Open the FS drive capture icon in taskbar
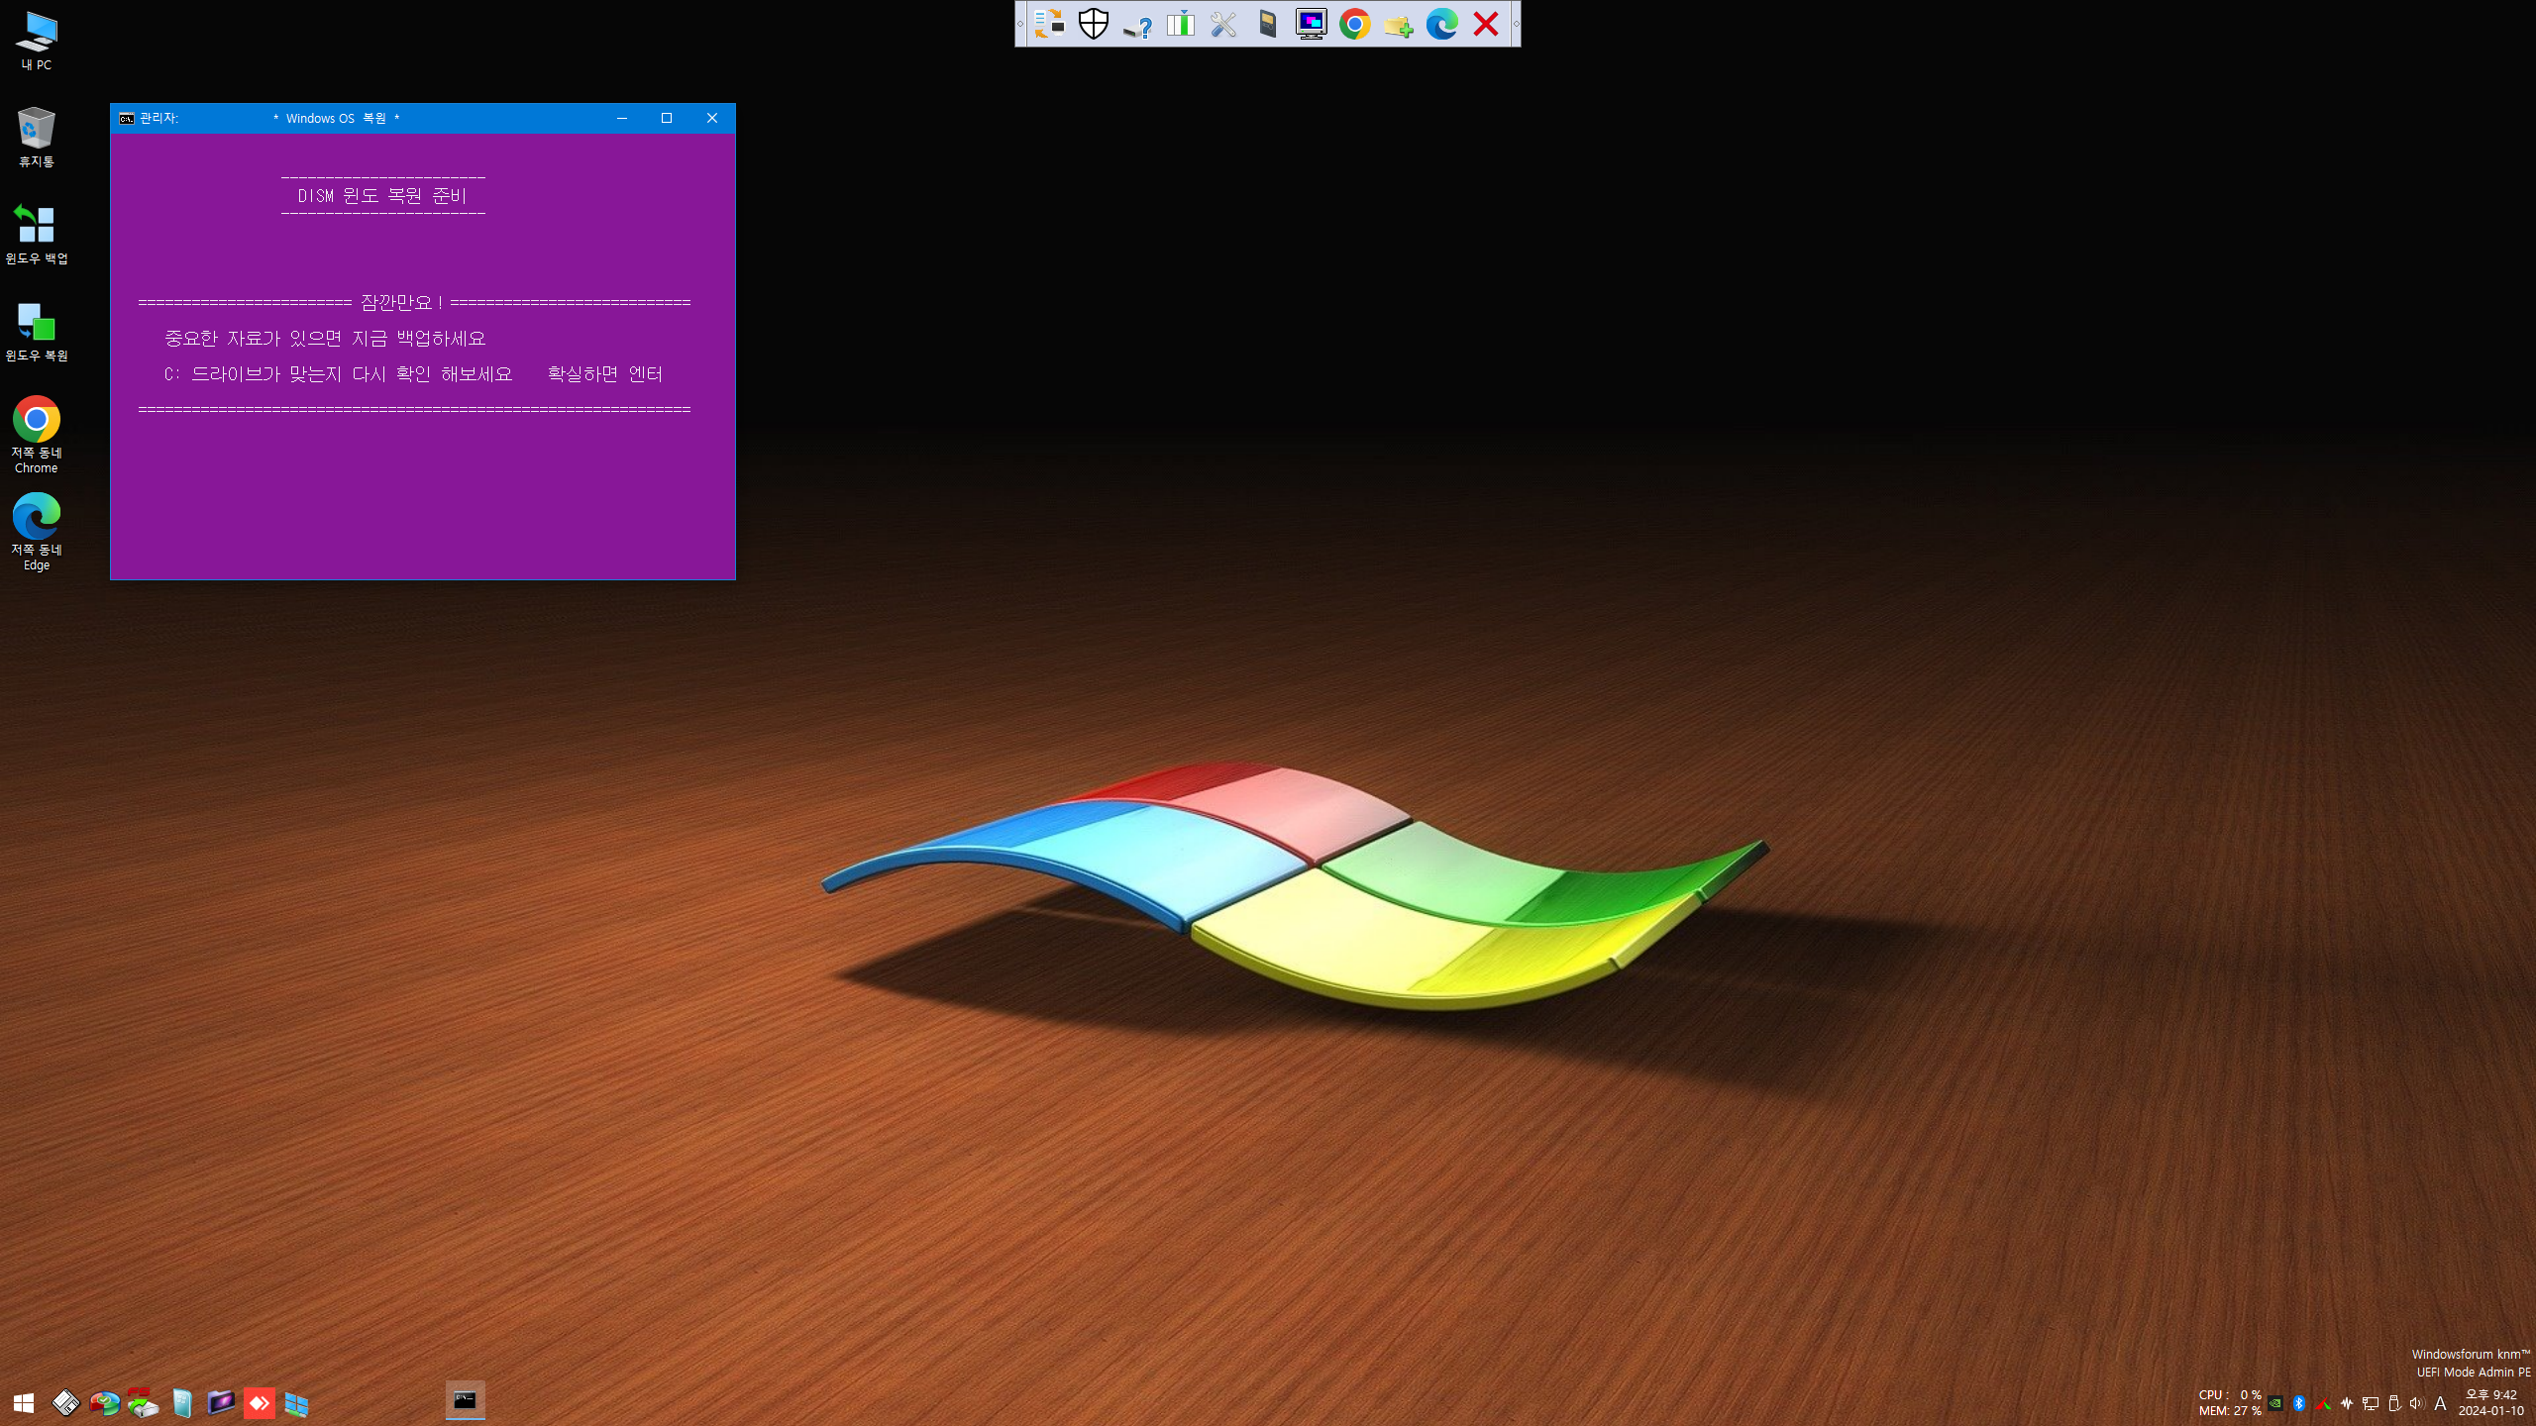This screenshot has width=2536, height=1426. point(143,1403)
